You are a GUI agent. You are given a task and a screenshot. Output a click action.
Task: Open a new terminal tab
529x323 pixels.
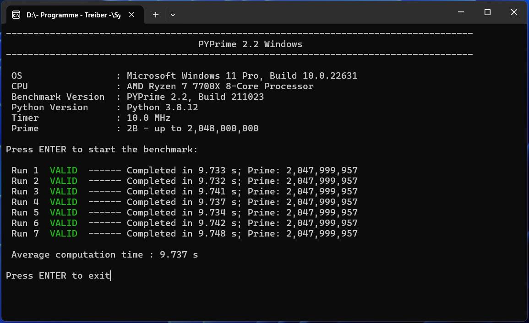pyautogui.click(x=156, y=15)
